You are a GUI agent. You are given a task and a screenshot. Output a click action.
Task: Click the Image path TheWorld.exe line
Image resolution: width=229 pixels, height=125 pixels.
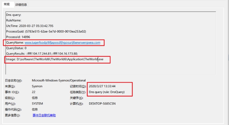point(55,59)
